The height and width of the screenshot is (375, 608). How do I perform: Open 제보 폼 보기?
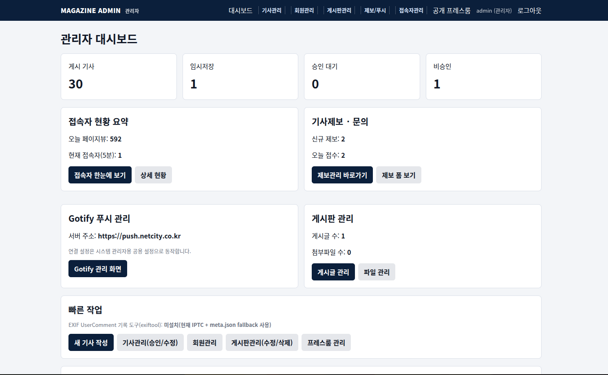click(x=398, y=175)
